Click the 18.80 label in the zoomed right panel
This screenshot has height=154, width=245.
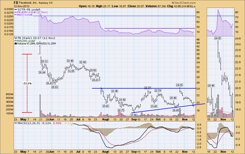pos(214,115)
